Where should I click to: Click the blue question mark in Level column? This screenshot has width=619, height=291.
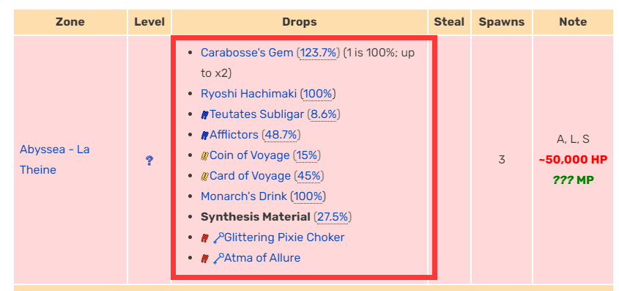pos(149,161)
